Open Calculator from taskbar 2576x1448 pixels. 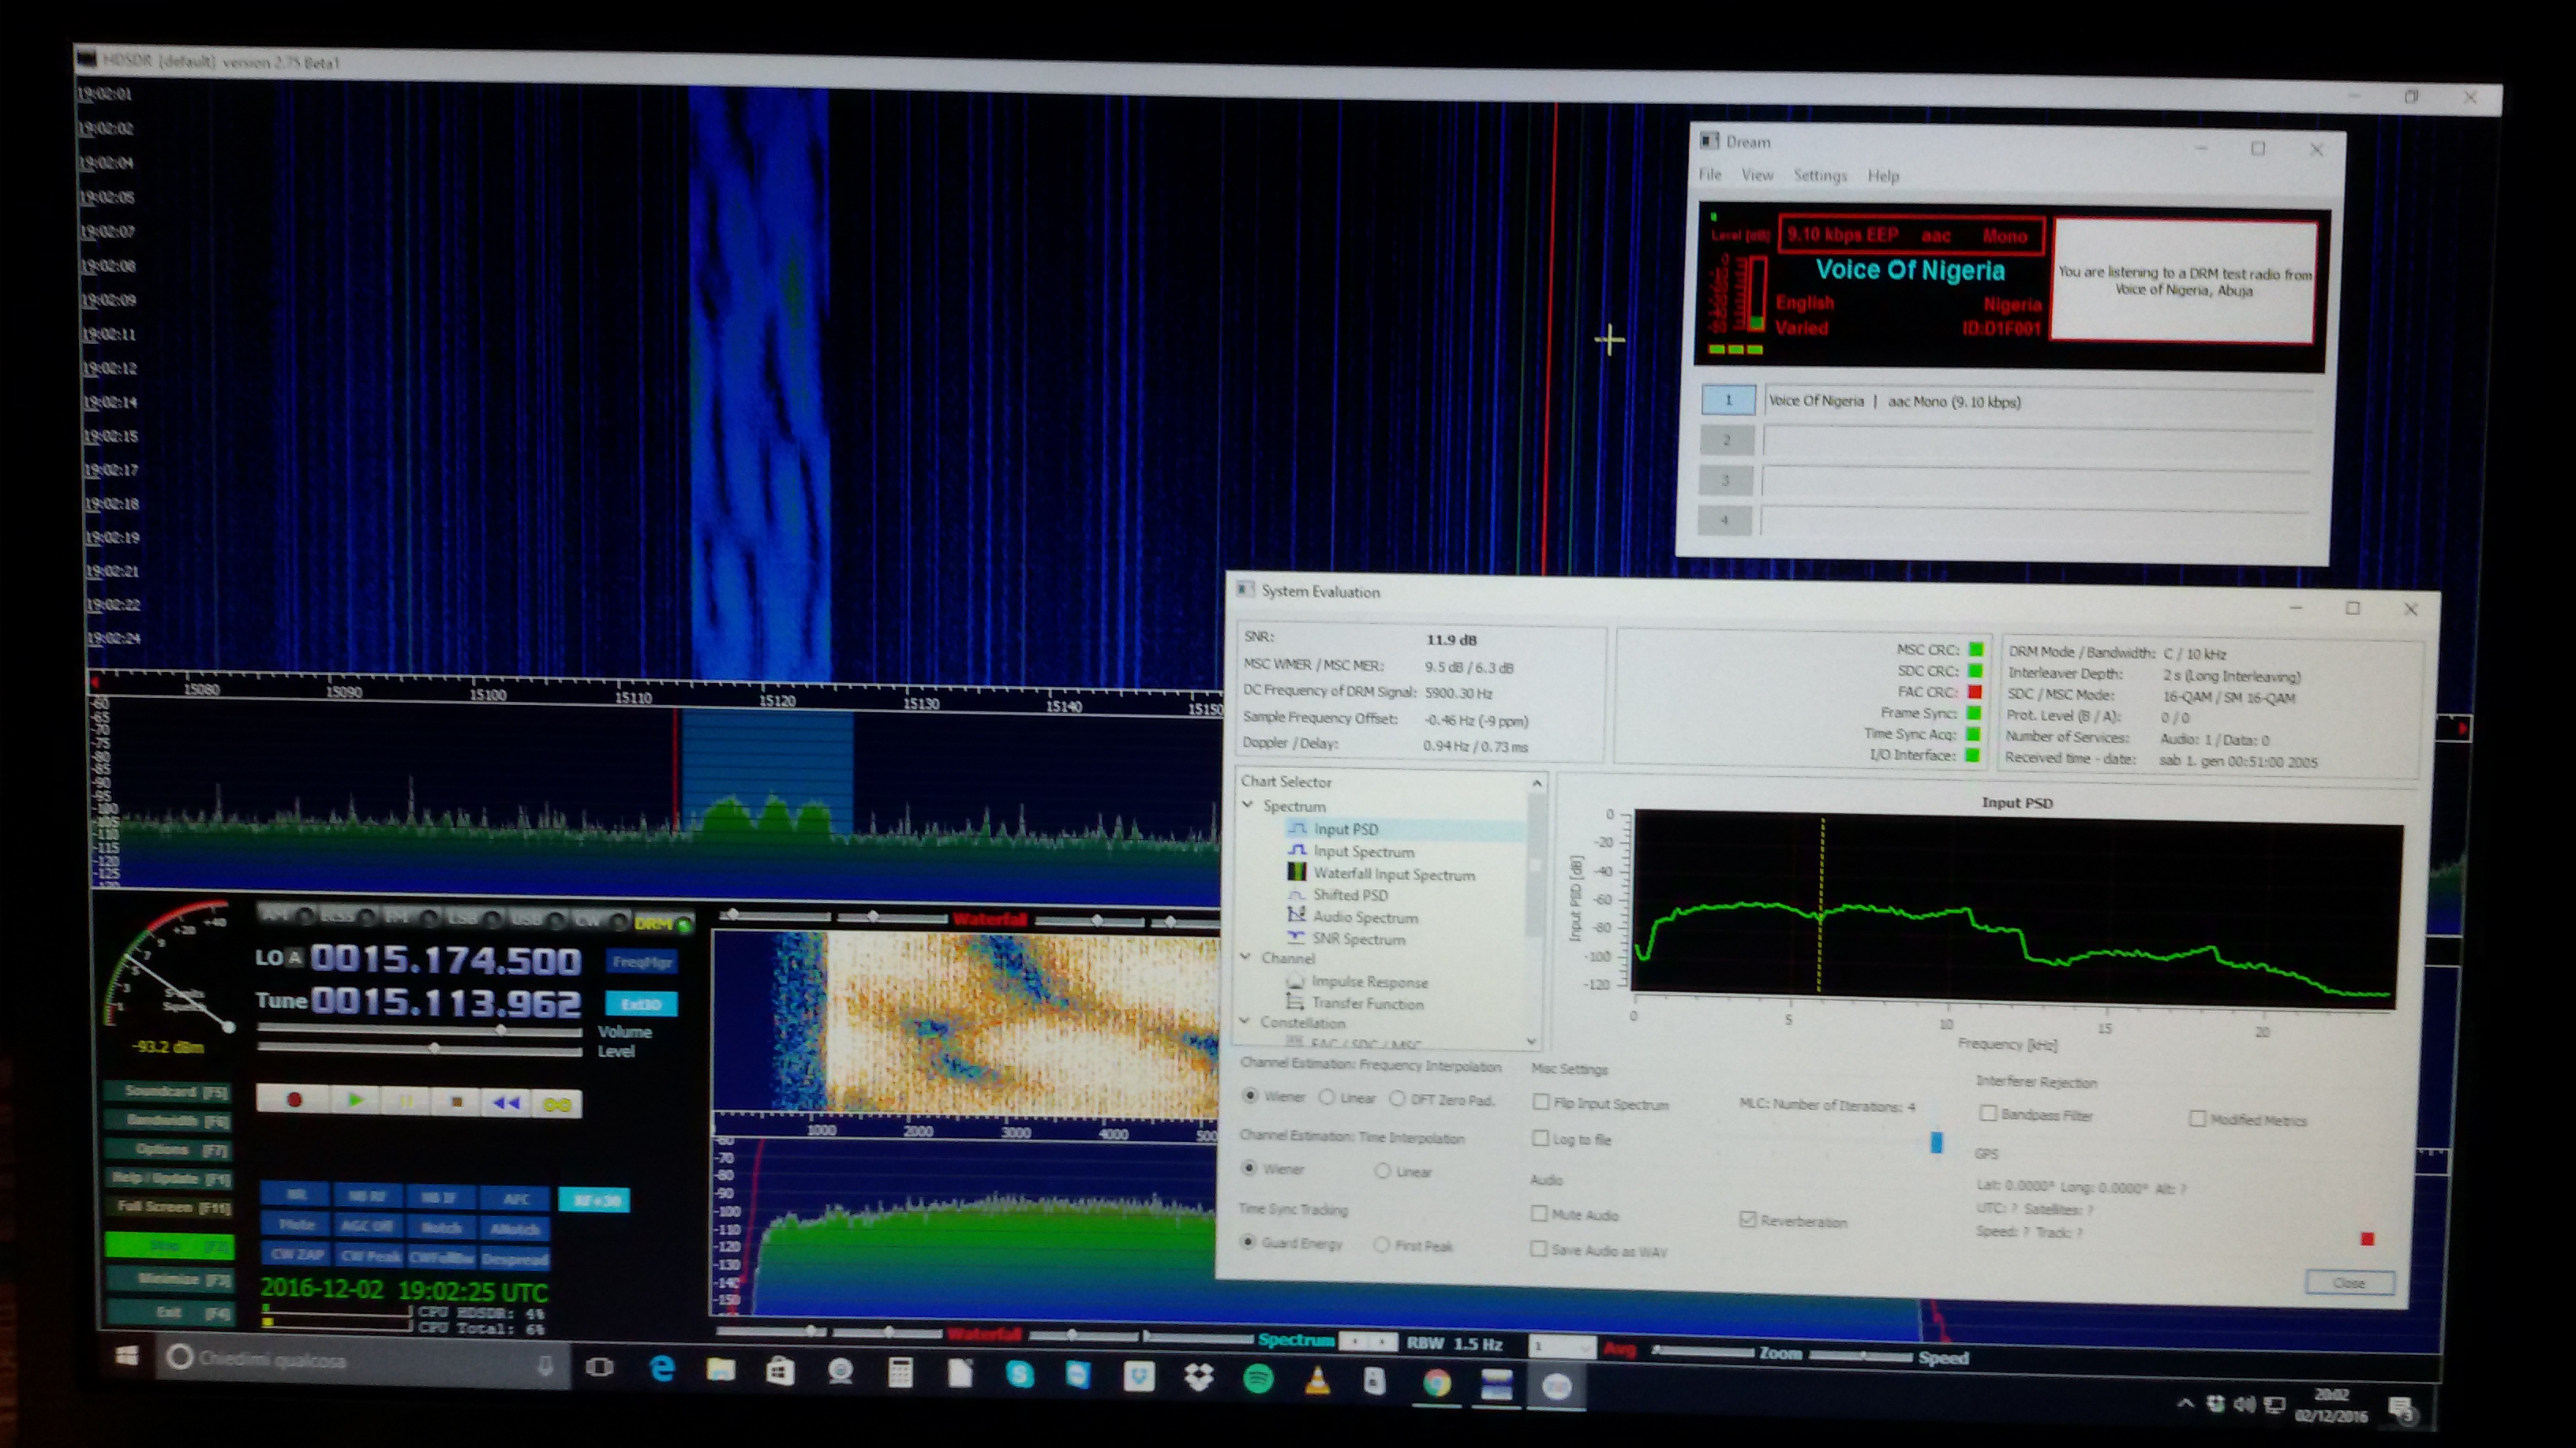(900, 1373)
